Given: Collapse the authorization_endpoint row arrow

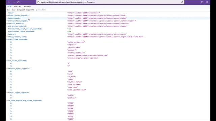Looking at the screenshot, I should coord(7,15).
